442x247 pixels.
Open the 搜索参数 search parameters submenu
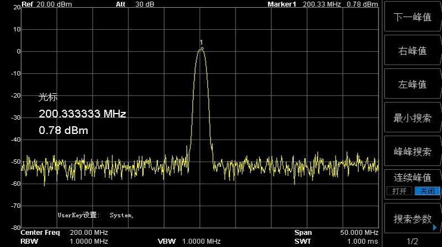click(412, 218)
